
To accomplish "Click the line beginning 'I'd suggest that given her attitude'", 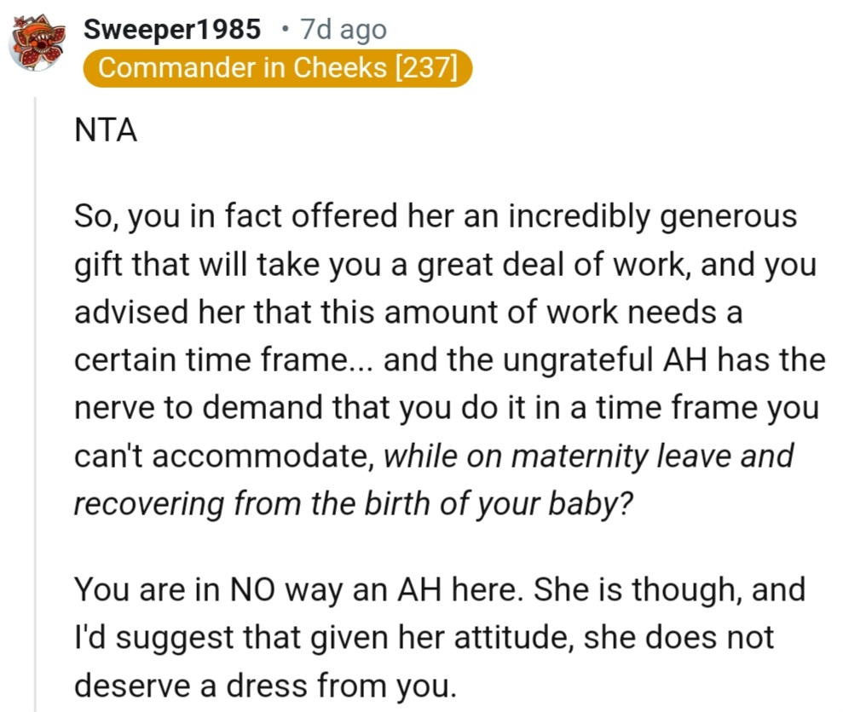I will click(x=424, y=638).
